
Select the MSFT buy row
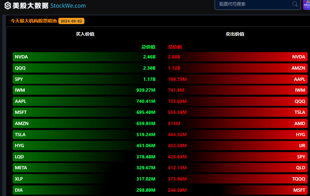[x=85, y=112]
